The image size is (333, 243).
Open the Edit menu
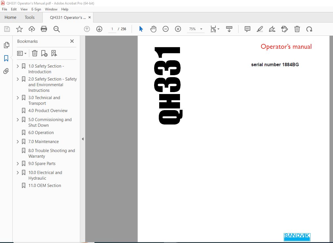14,9
